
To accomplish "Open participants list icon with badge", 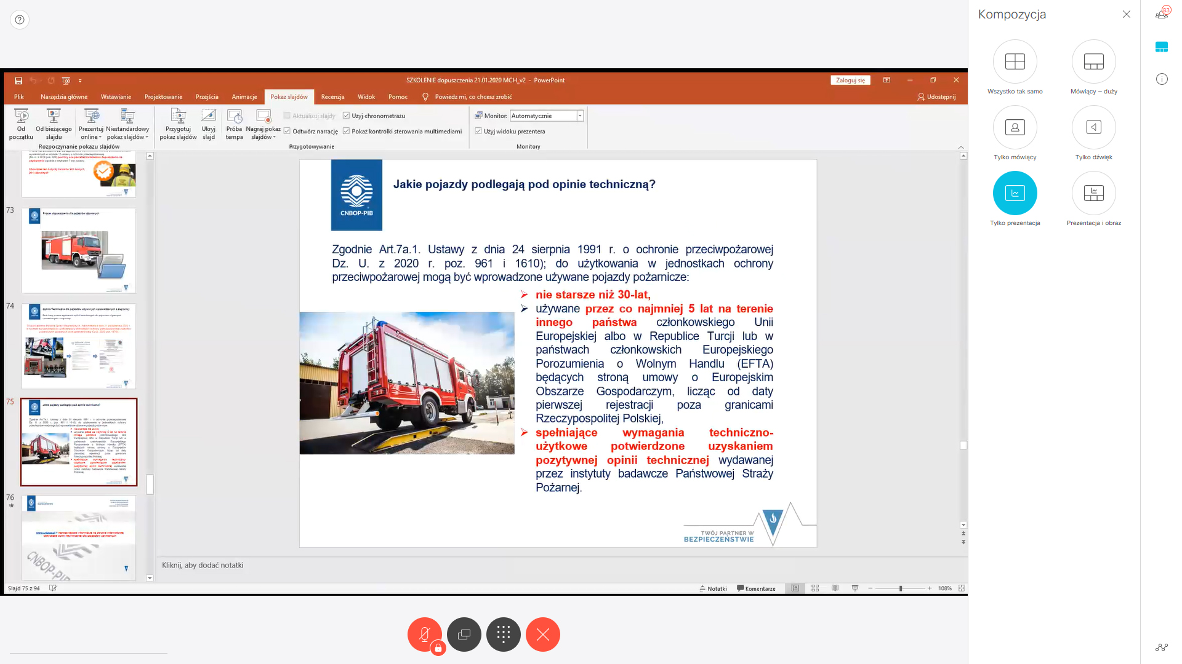I will (x=1162, y=14).
